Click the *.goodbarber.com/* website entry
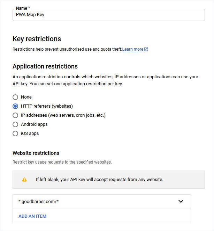214x231 pixels. click(x=38, y=202)
